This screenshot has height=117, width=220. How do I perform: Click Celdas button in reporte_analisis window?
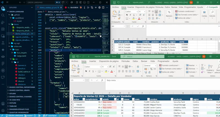204,14
